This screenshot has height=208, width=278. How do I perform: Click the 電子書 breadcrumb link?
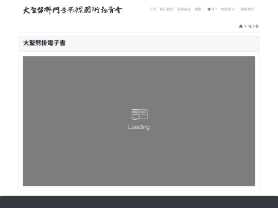pos(253,26)
